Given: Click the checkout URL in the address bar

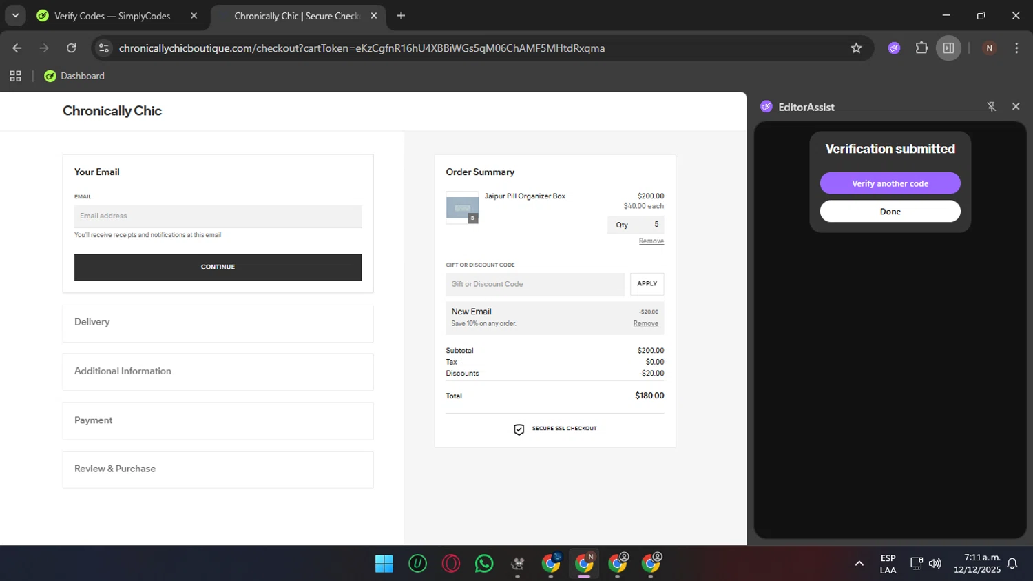Looking at the screenshot, I should click(x=362, y=48).
